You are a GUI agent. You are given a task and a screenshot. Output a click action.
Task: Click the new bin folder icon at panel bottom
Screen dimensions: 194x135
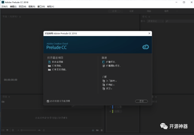97,130
